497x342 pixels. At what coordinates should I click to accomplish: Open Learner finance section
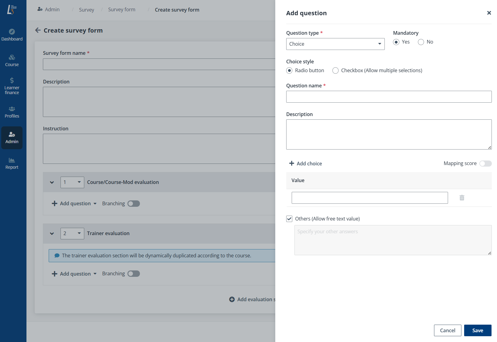(12, 85)
